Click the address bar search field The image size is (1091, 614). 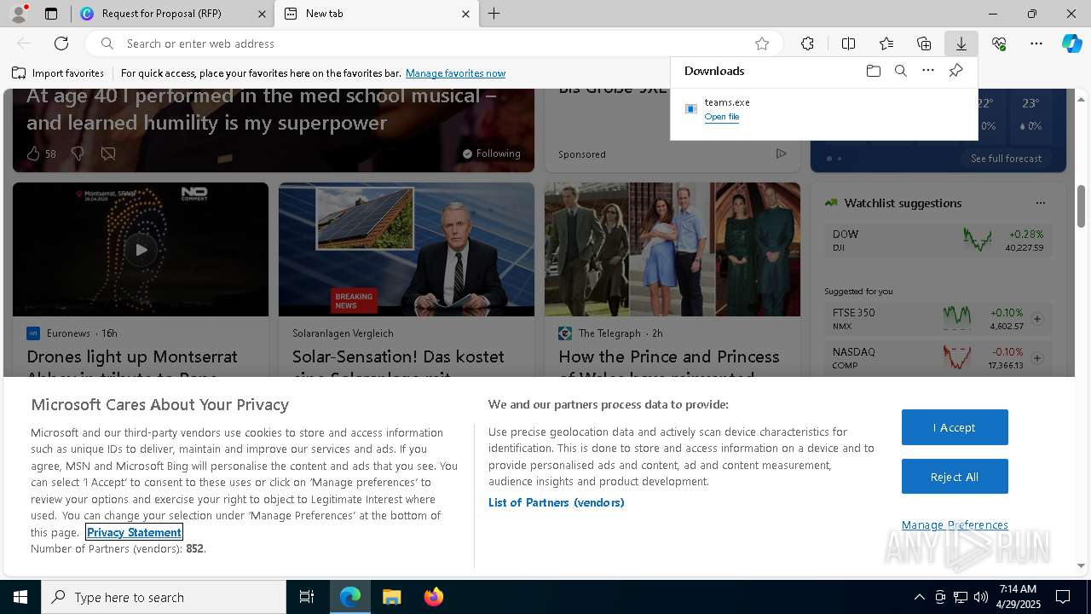pyautogui.click(x=435, y=43)
